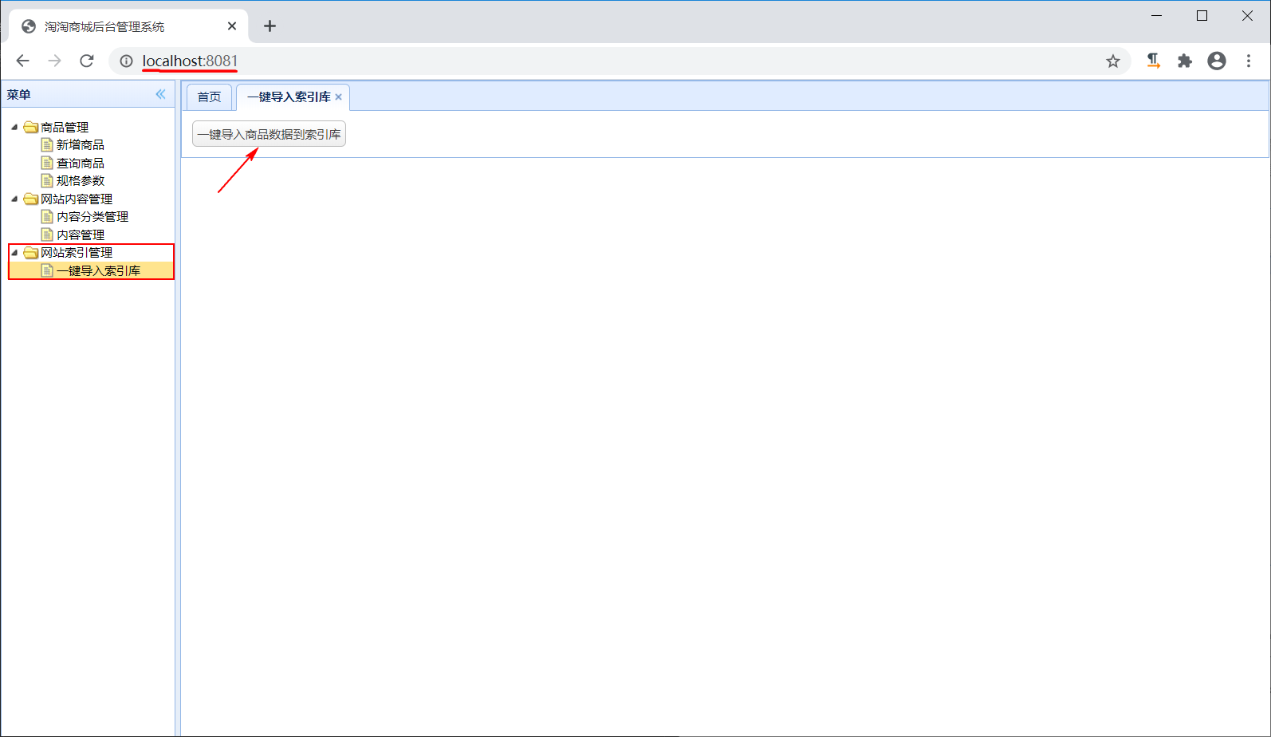Click the 菜单 panel title
Viewport: 1271px width, 737px height.
[18, 94]
